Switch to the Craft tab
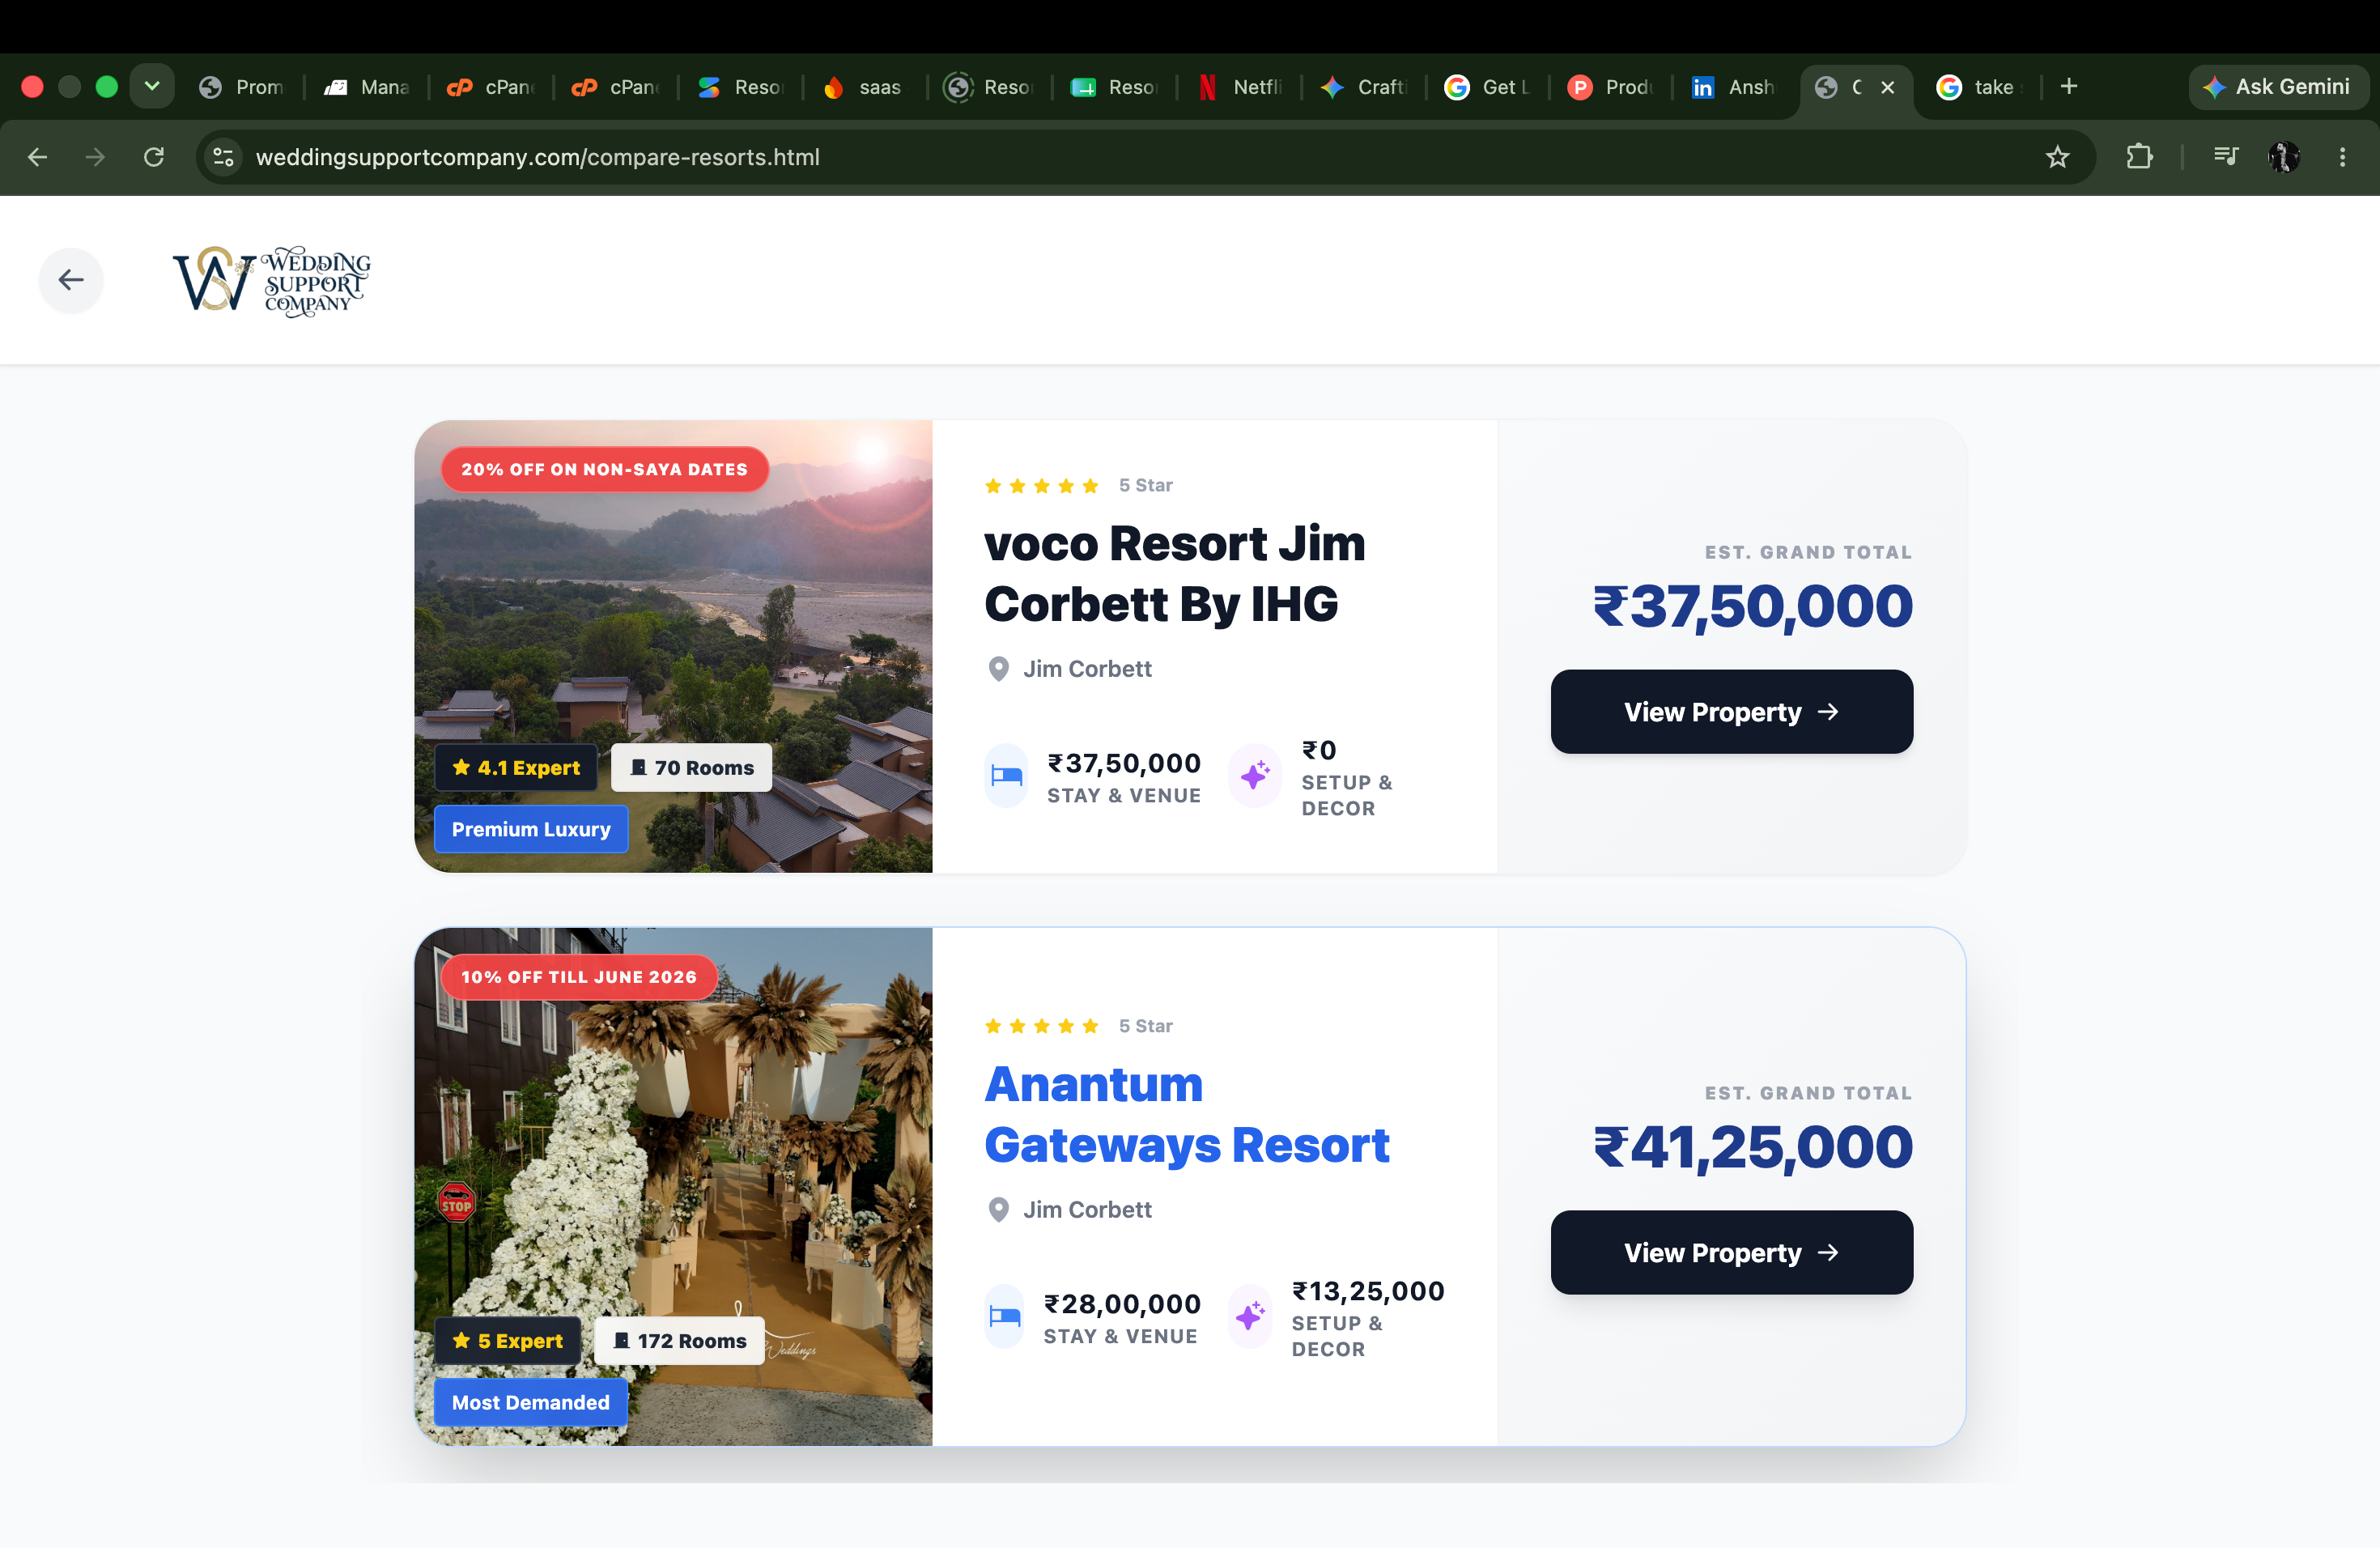Viewport: 2380px width, 1548px height. click(x=1364, y=87)
